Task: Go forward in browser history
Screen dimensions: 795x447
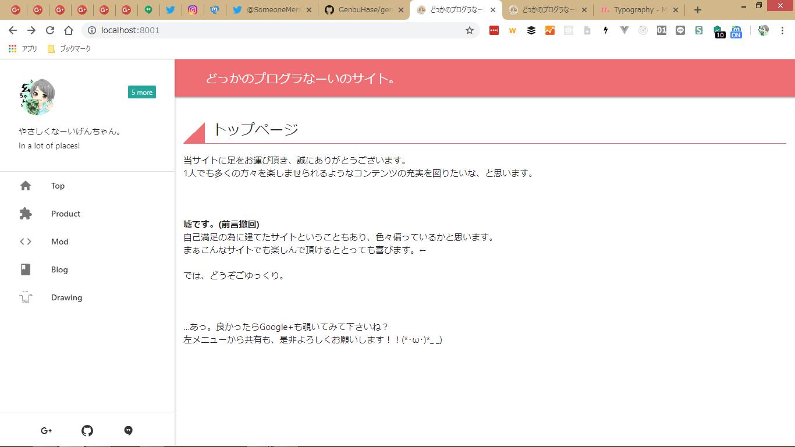Action: pyautogui.click(x=31, y=30)
